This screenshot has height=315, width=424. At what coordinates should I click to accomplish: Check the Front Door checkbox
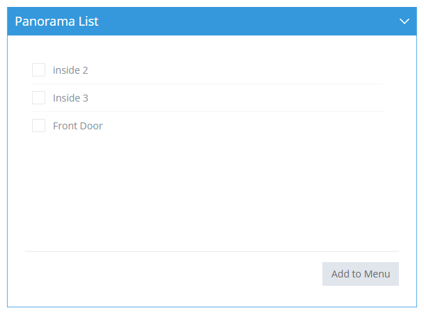pos(39,126)
